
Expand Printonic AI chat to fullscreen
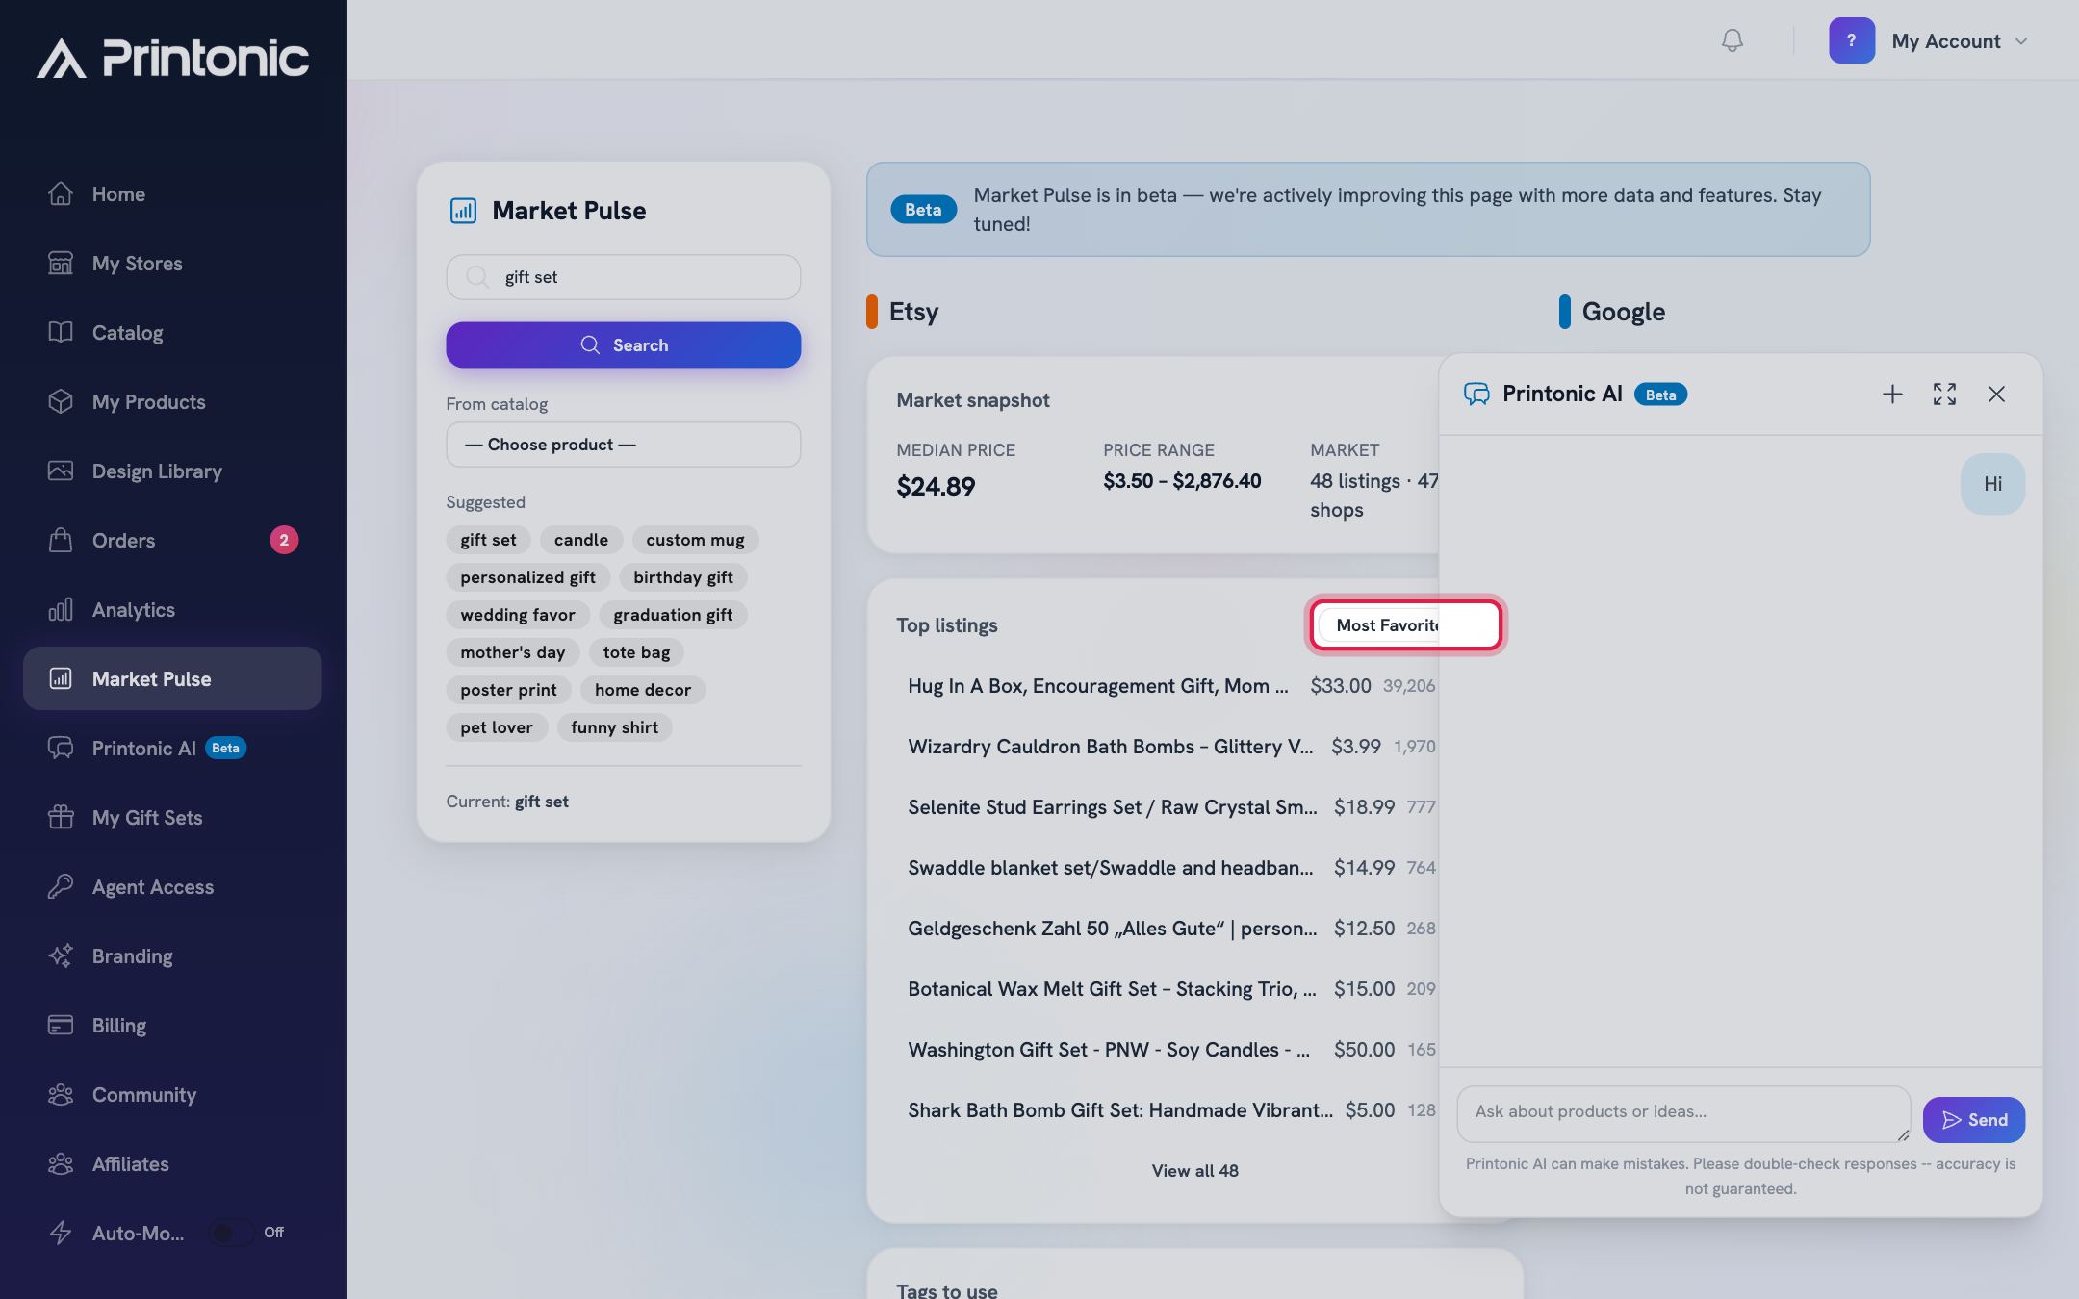pos(1944,395)
